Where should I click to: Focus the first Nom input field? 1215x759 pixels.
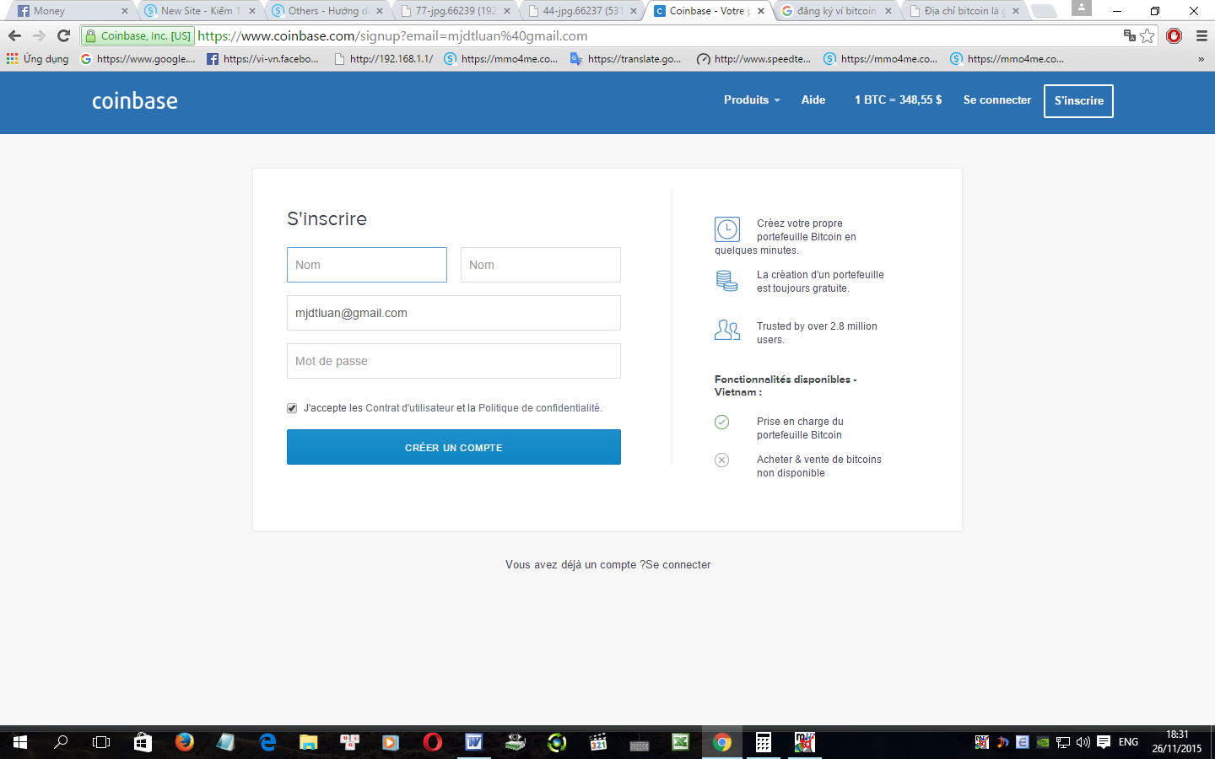(x=367, y=265)
